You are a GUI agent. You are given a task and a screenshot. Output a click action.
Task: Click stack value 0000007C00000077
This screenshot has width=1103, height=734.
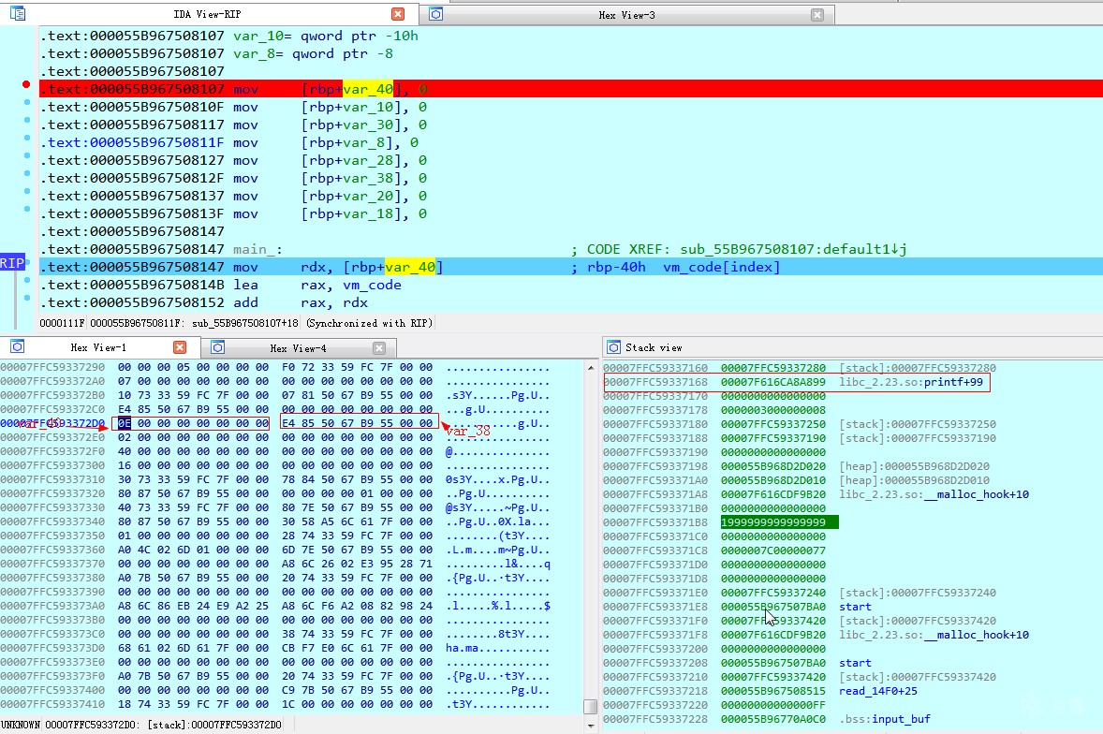[773, 550]
